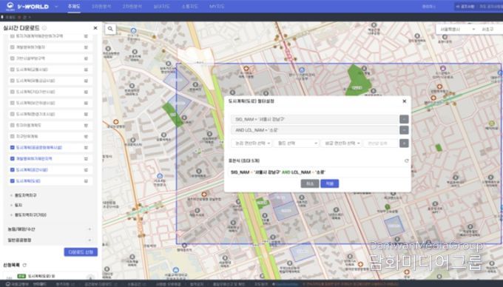503x287 pixels.
Task: Reset the filter expression with refresh icon
Action: (406, 161)
